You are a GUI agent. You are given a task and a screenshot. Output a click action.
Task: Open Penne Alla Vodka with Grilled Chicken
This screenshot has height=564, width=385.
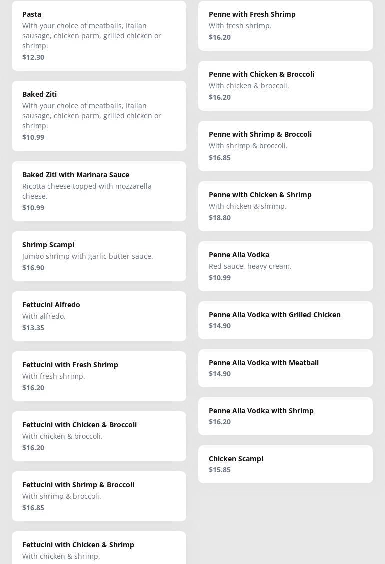pos(285,320)
